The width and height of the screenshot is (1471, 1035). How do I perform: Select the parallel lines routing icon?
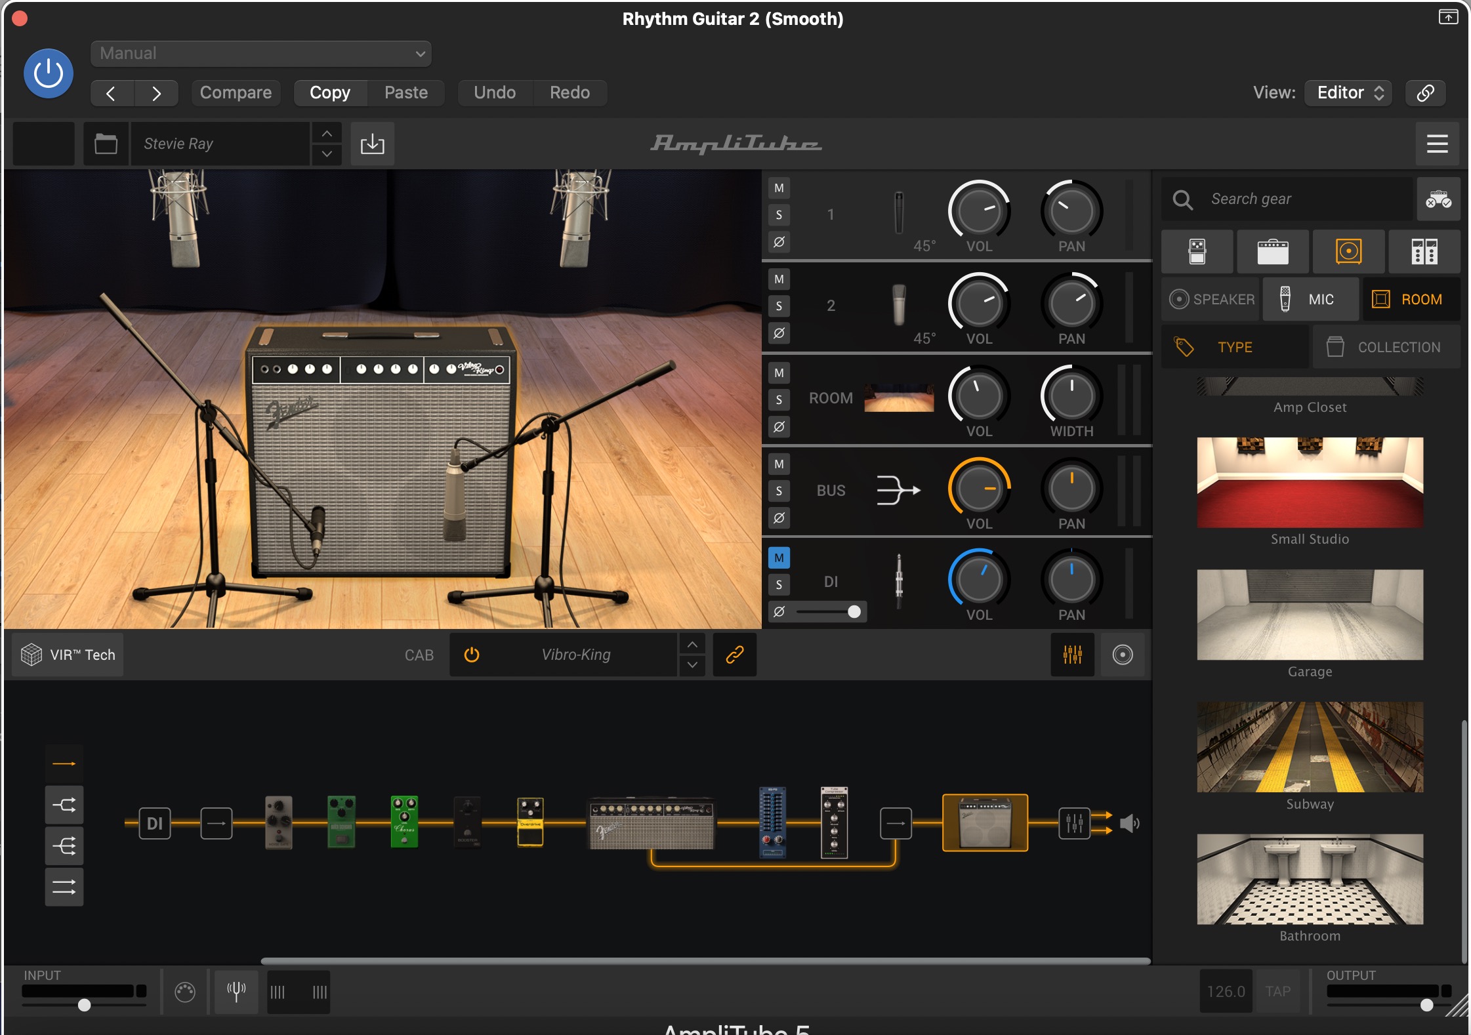(x=64, y=887)
